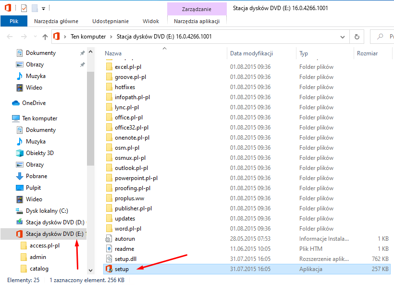The image size is (394, 285).
Task: Select the publisher.pl-pl folder name
Action: (133, 208)
